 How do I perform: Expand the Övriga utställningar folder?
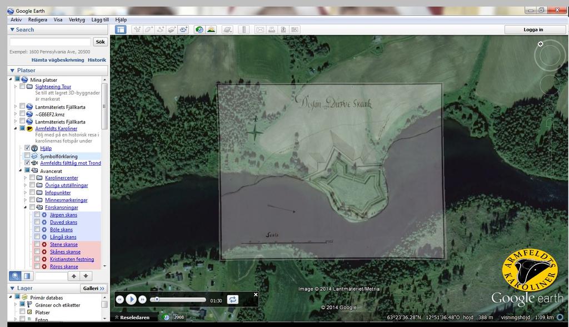tap(26, 185)
